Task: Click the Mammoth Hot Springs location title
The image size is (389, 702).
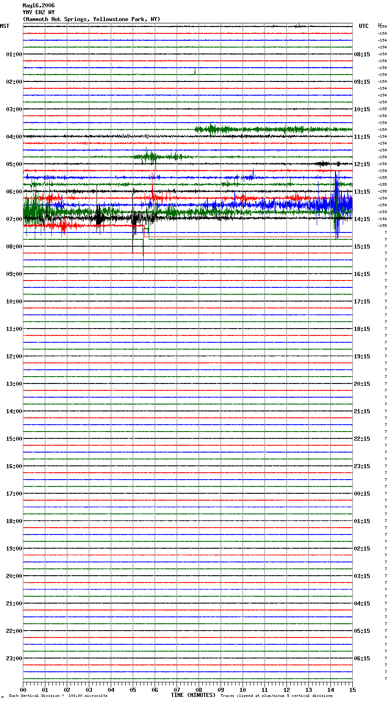Action: point(92,19)
